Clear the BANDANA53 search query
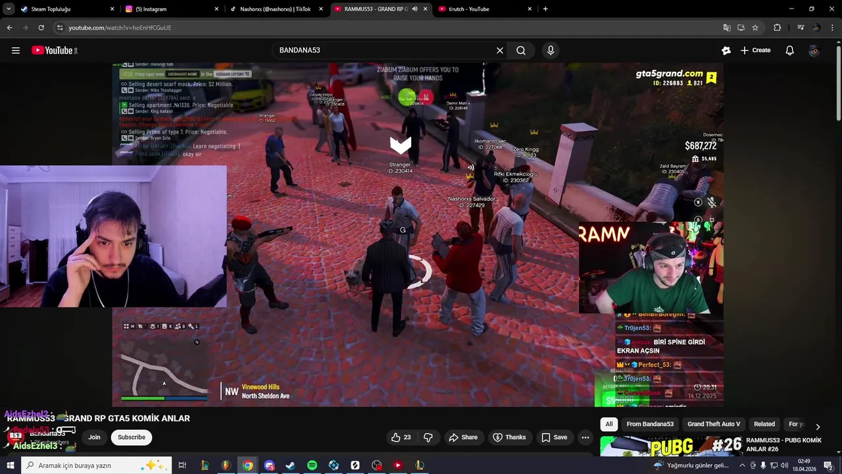The width and height of the screenshot is (842, 474). 500,50
